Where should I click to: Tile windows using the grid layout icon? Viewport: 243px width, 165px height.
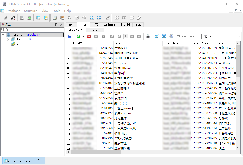click(x=117, y=18)
